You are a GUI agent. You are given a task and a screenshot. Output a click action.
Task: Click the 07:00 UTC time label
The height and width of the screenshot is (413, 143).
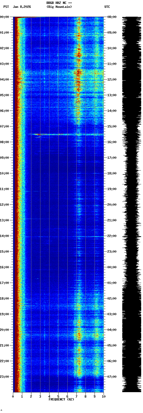112,377
